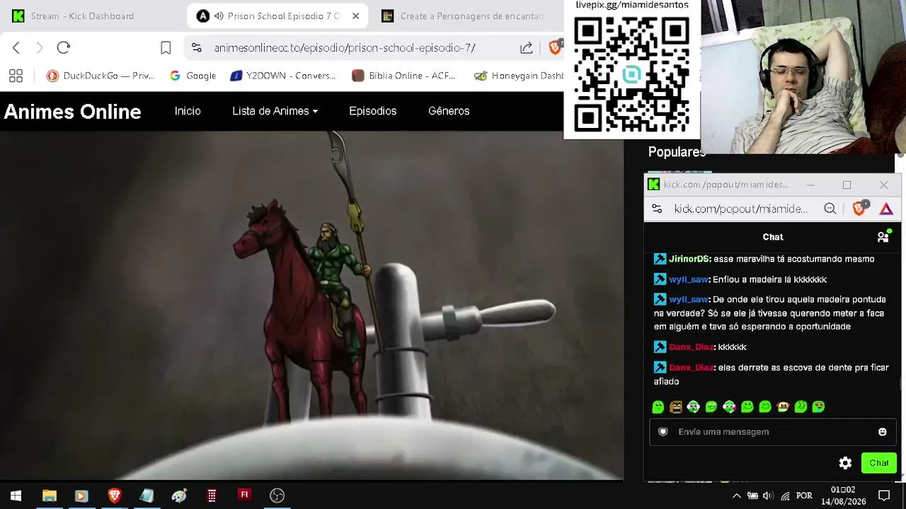Go forward in main browser history
906x509 pixels.
pos(40,47)
